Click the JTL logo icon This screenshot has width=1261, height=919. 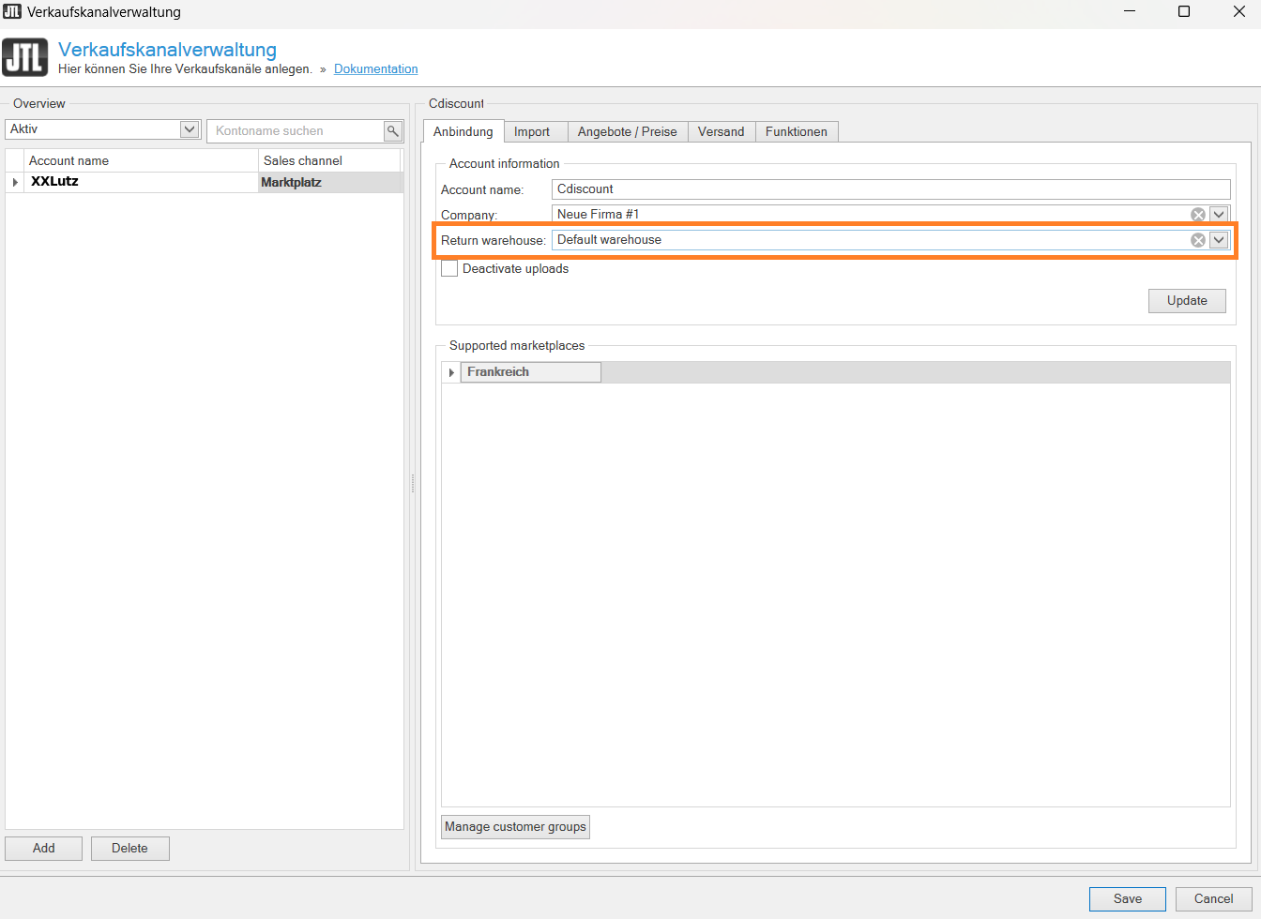point(25,57)
